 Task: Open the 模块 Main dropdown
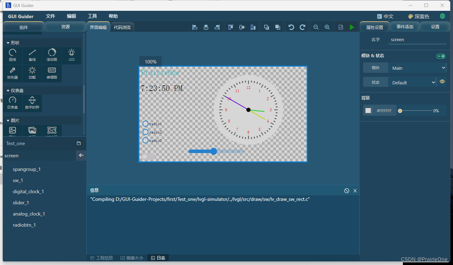[x=417, y=68]
